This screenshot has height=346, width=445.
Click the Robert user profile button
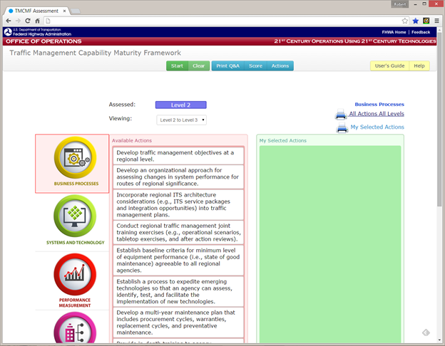tap(400, 4)
